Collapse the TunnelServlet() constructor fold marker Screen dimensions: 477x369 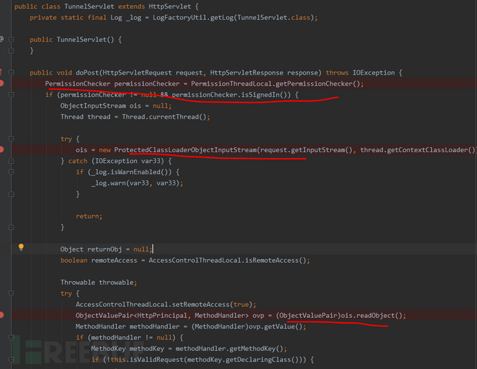point(11,39)
